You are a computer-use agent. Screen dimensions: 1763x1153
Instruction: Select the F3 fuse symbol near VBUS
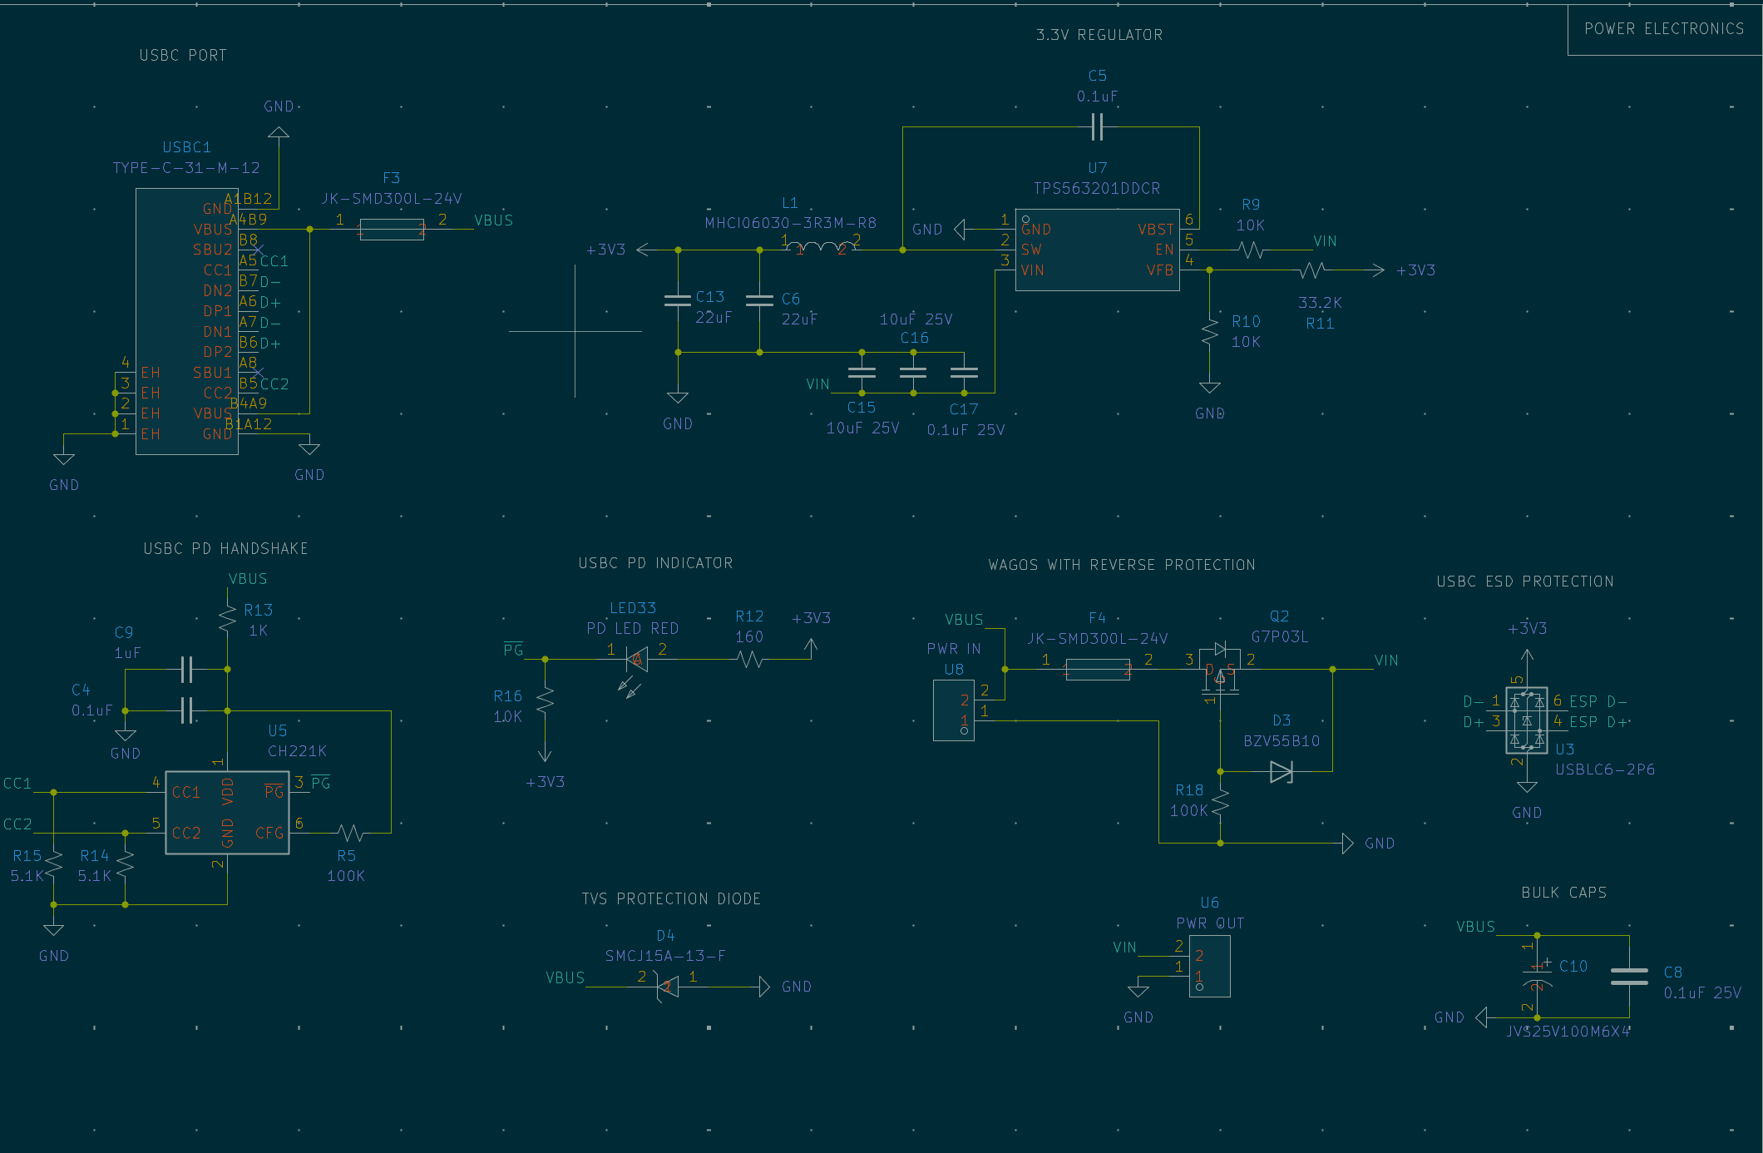pyautogui.click(x=392, y=230)
